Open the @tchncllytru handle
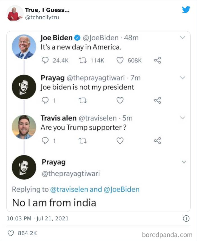197x241 pixels. [42, 17]
